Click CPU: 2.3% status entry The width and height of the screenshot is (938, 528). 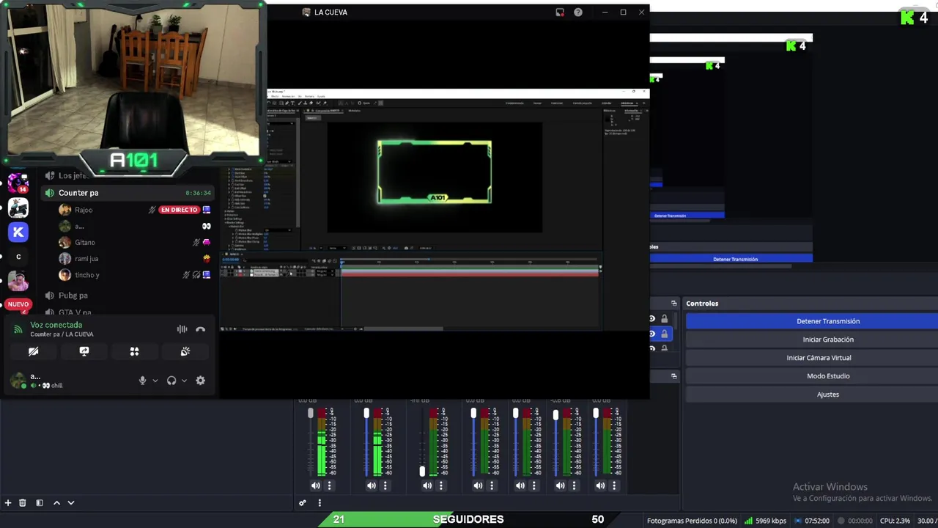pyautogui.click(x=895, y=521)
